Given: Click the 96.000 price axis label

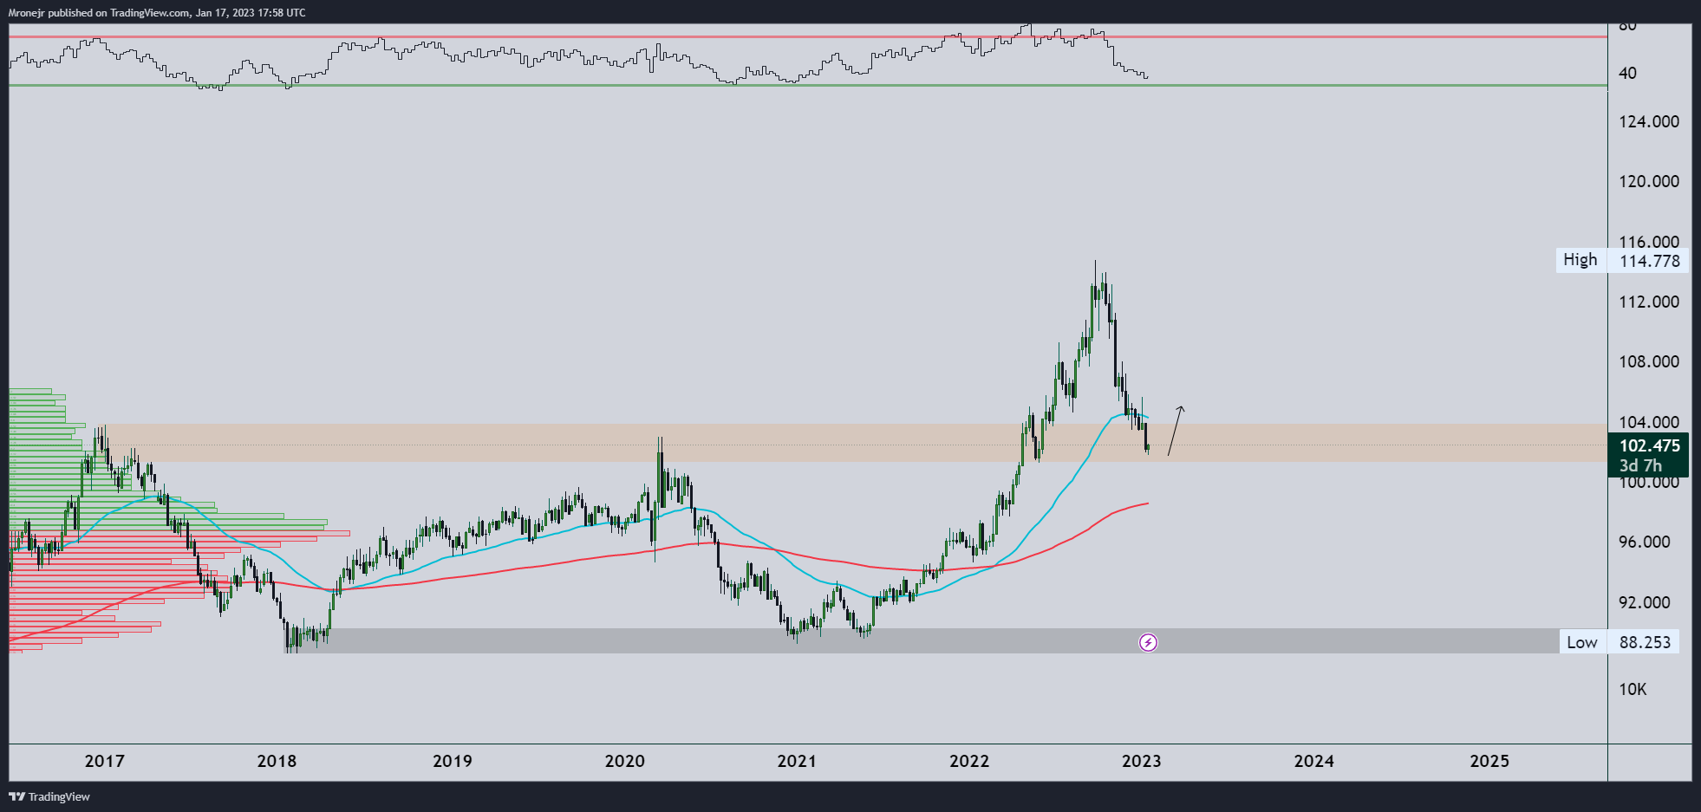Looking at the screenshot, I should click(1645, 542).
